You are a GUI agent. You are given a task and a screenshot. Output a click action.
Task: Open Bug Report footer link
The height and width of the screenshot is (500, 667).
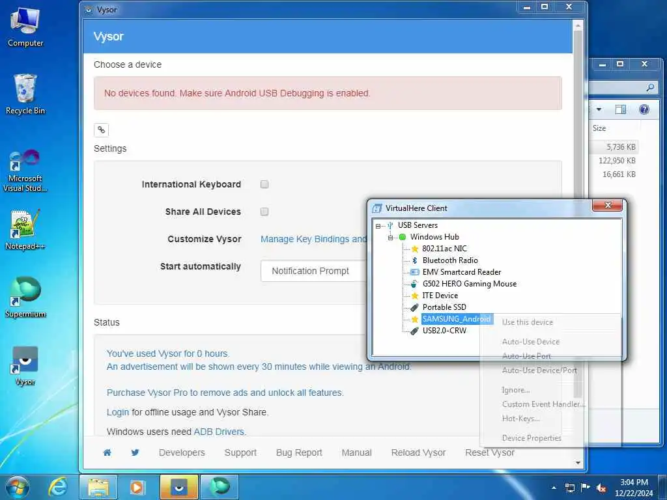click(299, 452)
